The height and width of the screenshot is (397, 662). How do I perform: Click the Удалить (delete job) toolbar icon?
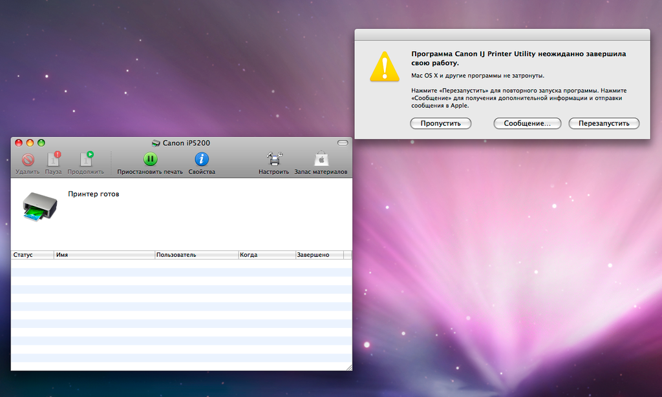pyautogui.click(x=28, y=159)
